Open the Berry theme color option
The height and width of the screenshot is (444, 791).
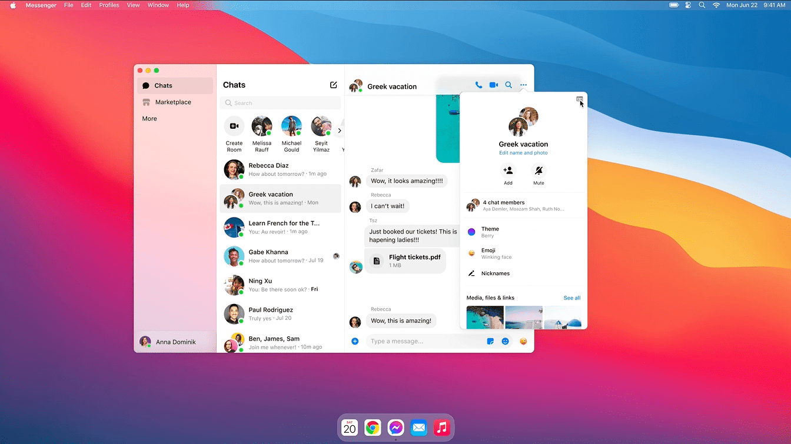490,232
